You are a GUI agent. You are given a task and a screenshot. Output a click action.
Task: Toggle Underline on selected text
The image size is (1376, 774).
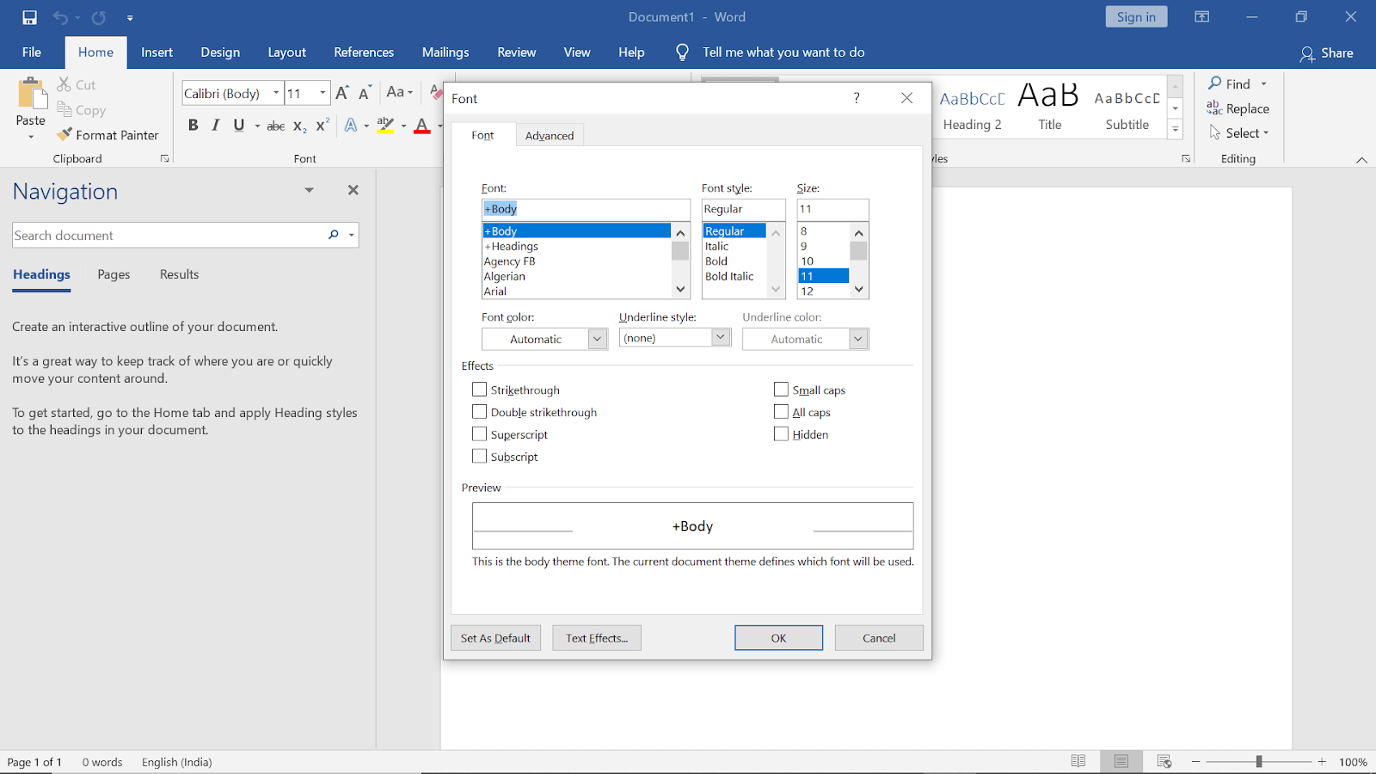click(237, 125)
